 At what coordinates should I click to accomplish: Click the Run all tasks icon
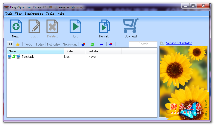(x=104, y=26)
